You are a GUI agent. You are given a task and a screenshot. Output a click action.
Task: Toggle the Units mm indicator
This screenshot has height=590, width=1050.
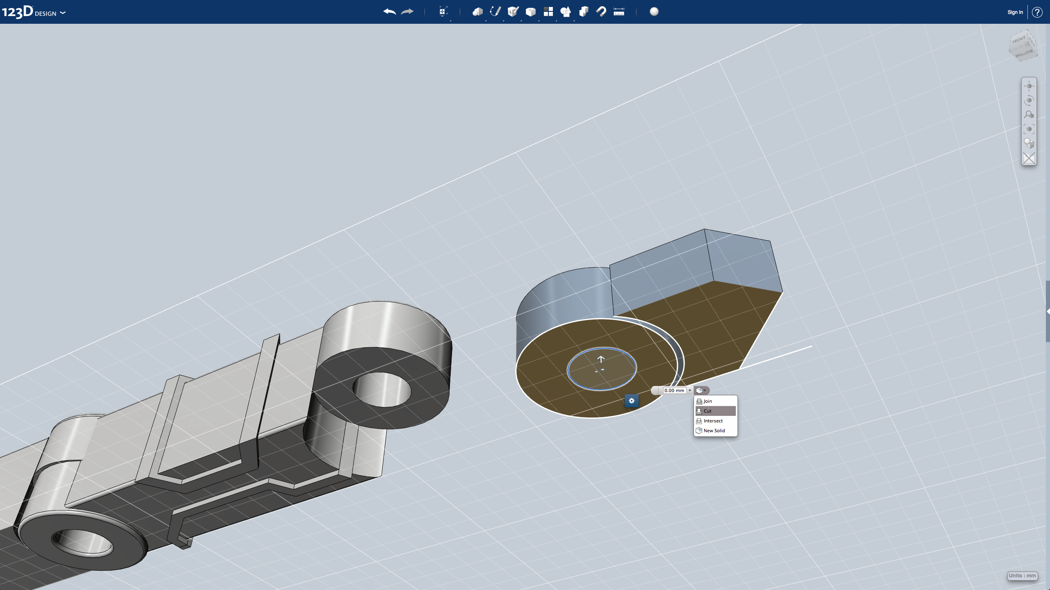[x=1022, y=576]
